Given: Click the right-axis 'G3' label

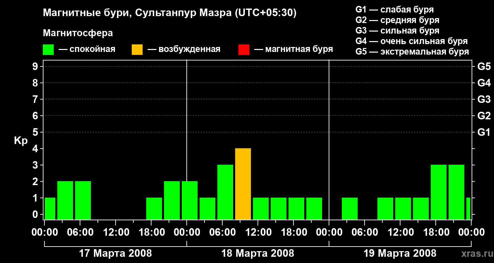Looking at the screenshot, I should [x=484, y=100].
